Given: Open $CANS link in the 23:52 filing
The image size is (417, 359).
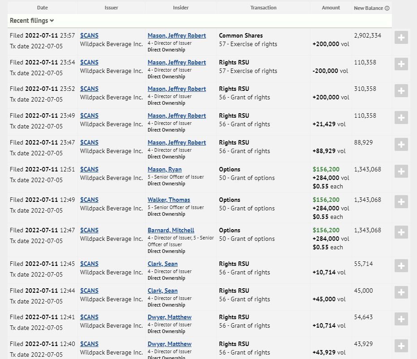Looking at the screenshot, I should (x=90, y=89).
